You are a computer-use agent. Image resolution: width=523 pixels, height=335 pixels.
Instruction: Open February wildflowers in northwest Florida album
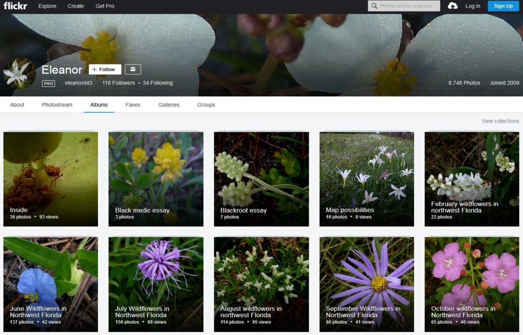(x=472, y=179)
